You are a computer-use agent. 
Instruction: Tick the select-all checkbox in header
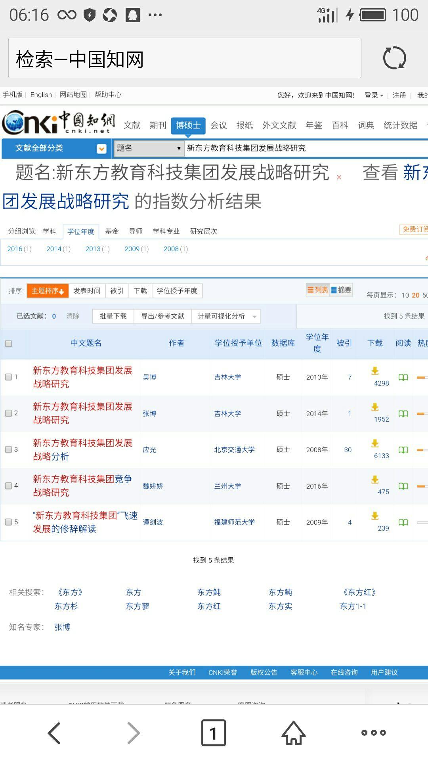[x=8, y=344]
